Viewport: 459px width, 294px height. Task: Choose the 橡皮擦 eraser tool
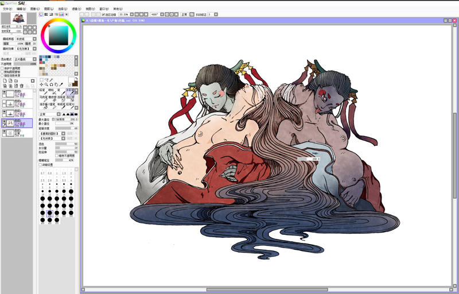pyautogui.click(x=52, y=98)
